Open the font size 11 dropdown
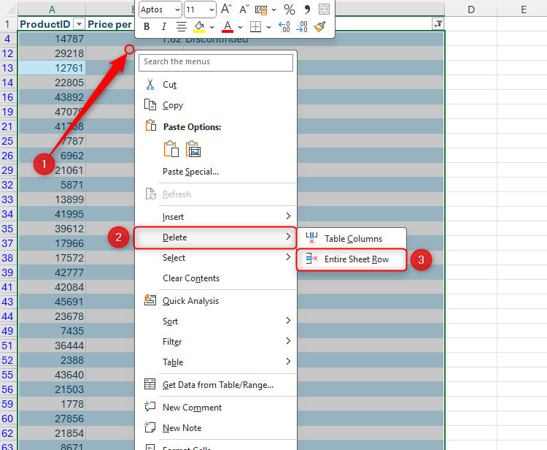 212,9
